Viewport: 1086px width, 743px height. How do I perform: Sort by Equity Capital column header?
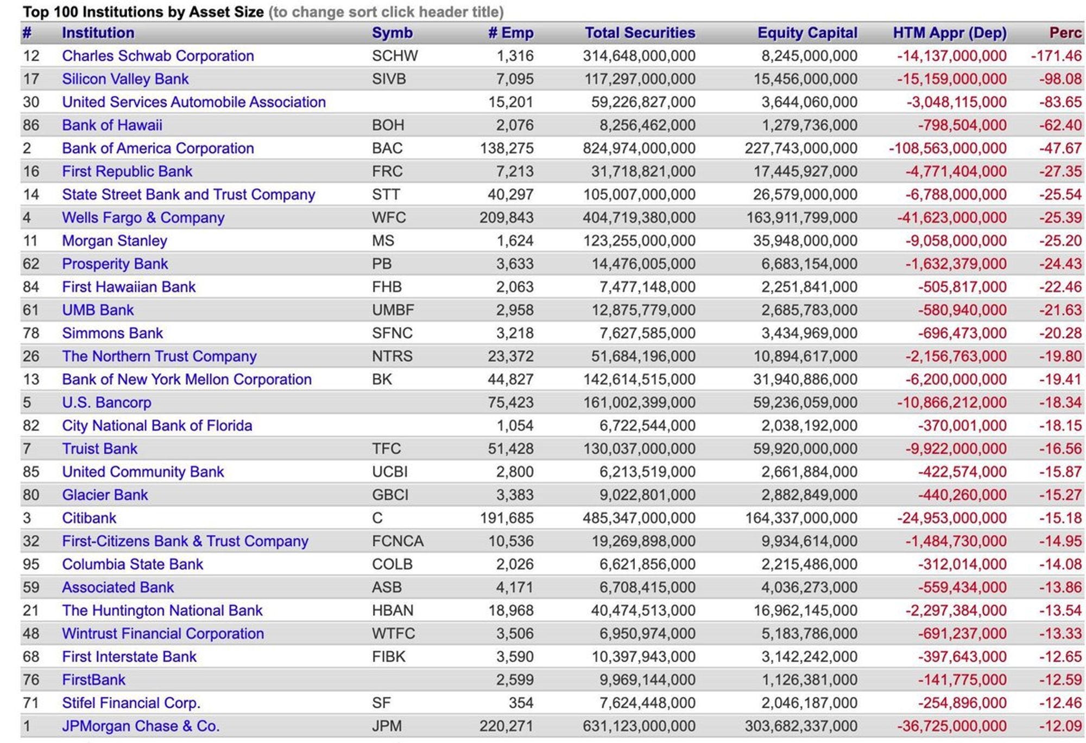pos(807,33)
